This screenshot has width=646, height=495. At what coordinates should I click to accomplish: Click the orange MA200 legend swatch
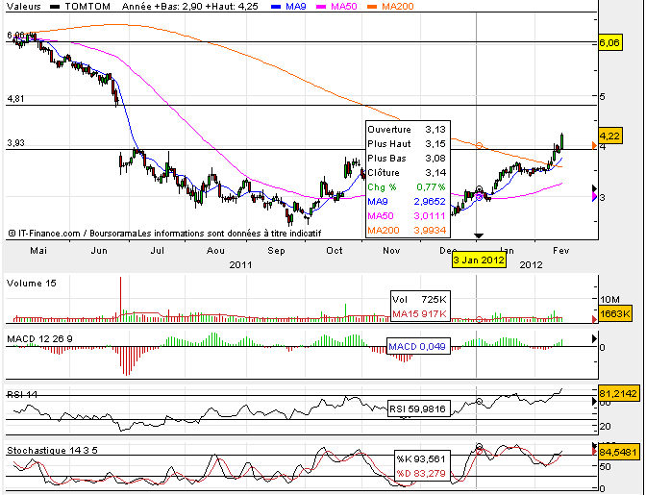click(x=372, y=7)
